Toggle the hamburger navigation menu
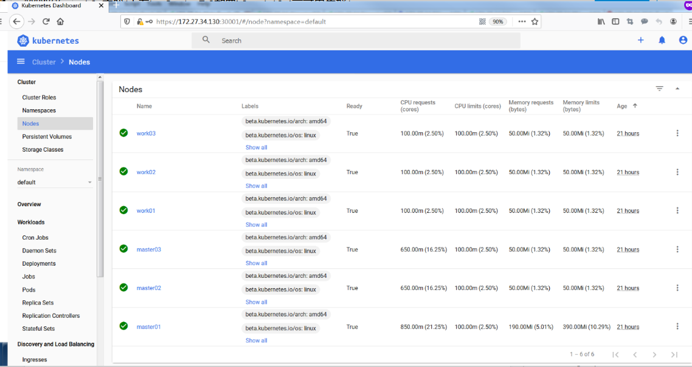The height and width of the screenshot is (367, 692). [21, 62]
